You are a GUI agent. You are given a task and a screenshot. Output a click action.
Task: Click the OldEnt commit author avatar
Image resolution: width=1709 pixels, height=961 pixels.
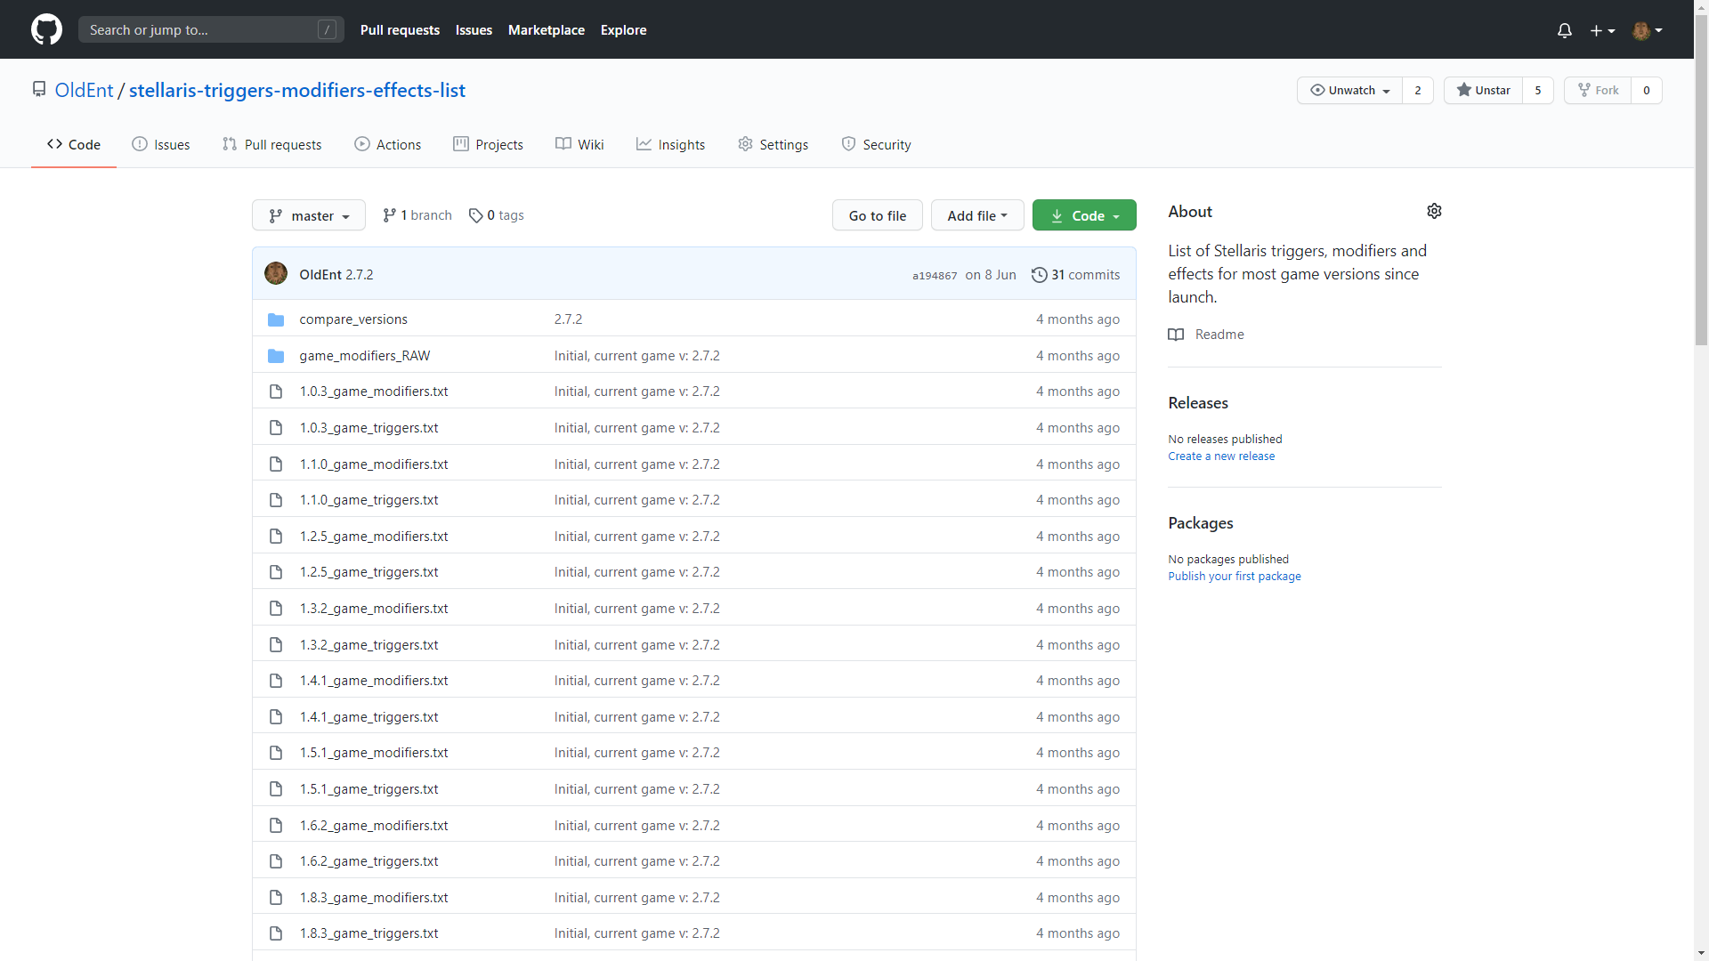pos(276,274)
